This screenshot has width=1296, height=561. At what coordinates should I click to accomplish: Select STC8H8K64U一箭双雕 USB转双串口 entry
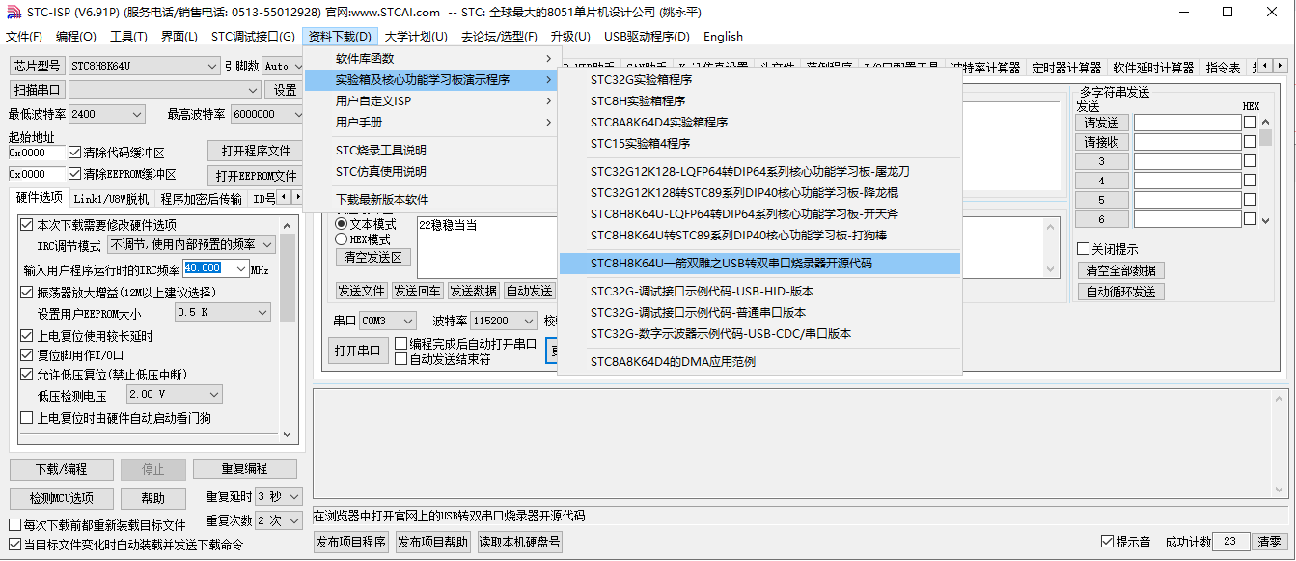(760, 264)
